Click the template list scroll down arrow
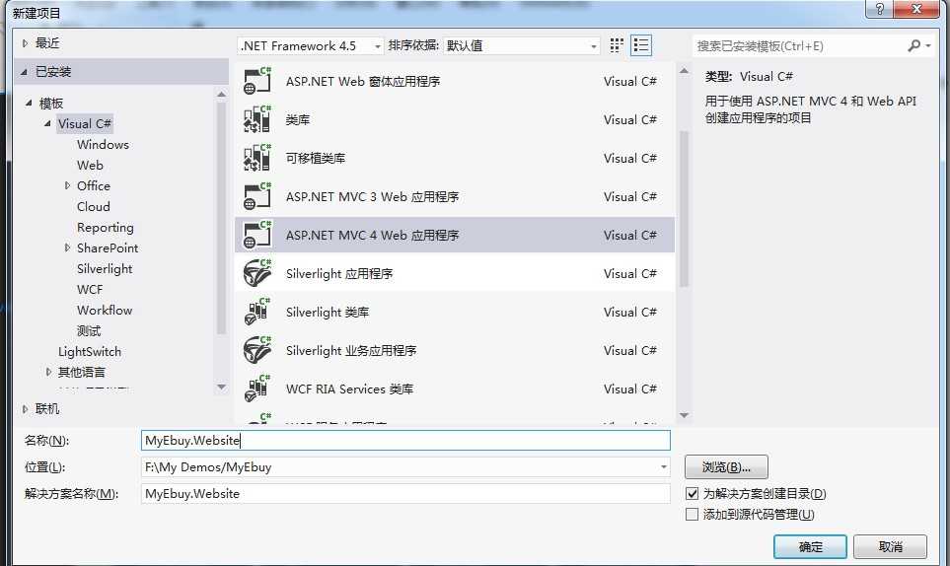Screen dimensions: 950x566 point(684,415)
